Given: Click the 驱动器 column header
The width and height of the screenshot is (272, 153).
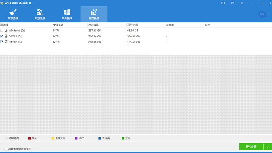Looking at the screenshot, I should pyautogui.click(x=26, y=25).
